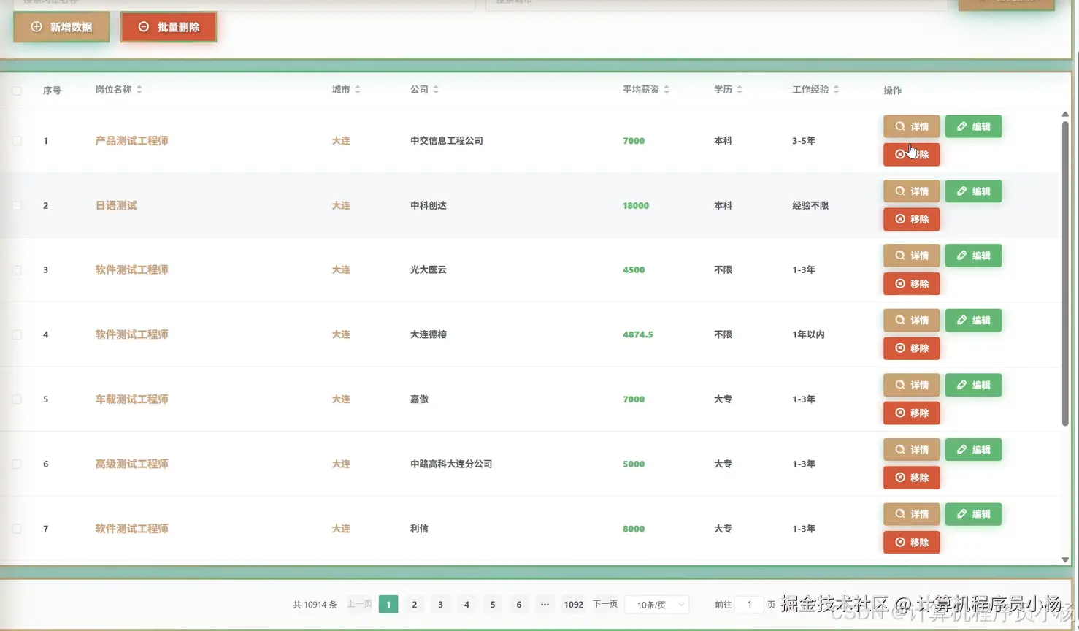Go to pagination page 1
1079x631 pixels.
[388, 605]
